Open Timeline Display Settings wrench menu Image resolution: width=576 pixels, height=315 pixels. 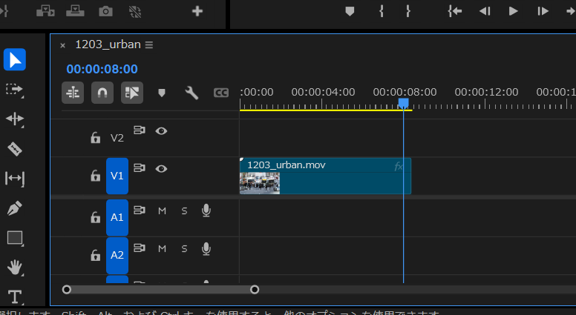(192, 93)
